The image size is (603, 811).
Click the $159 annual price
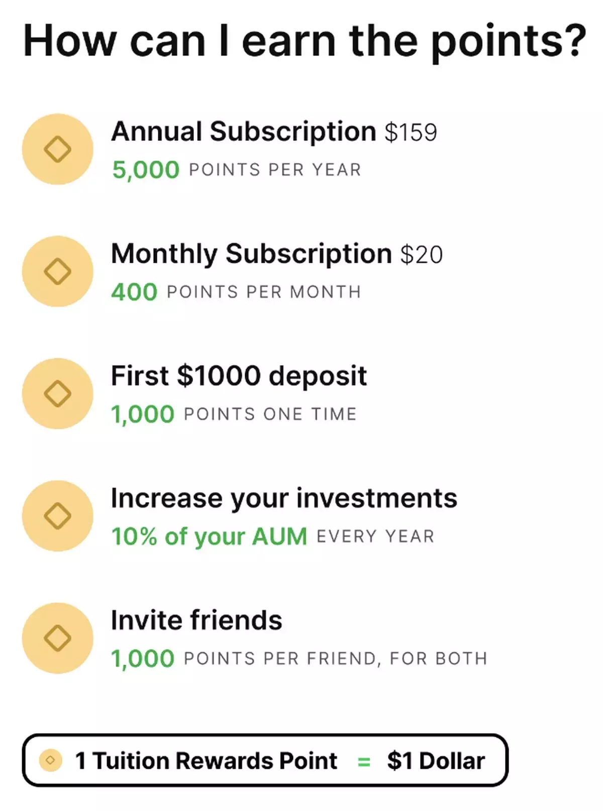411,133
